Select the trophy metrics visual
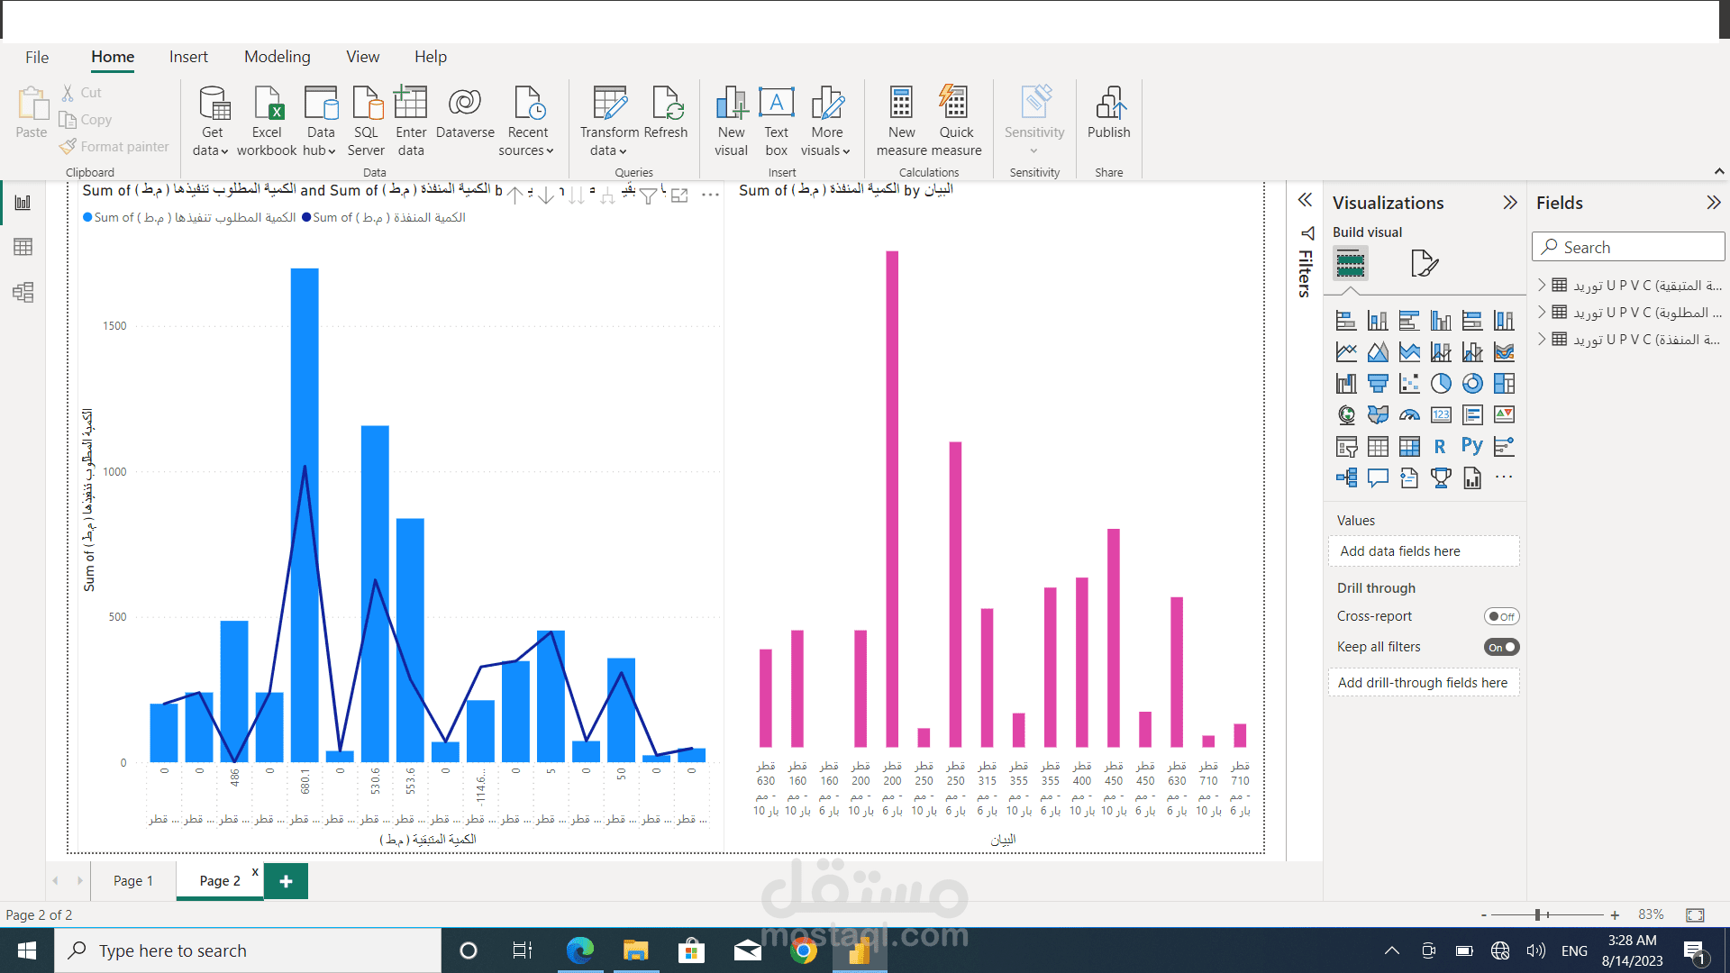The height and width of the screenshot is (973, 1730). pyautogui.click(x=1441, y=478)
